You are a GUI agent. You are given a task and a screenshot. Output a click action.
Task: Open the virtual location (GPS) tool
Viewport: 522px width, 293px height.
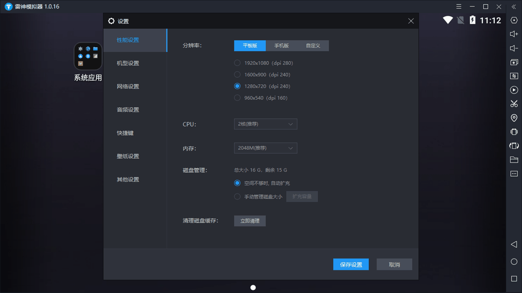[514, 118]
